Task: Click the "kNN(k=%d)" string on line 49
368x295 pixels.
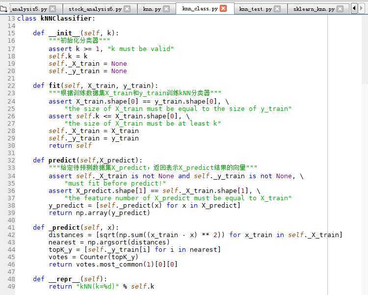Action: [98, 287]
